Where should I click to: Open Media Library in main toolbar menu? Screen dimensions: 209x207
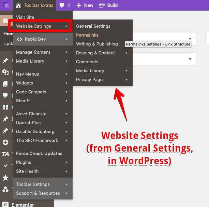[30, 61]
